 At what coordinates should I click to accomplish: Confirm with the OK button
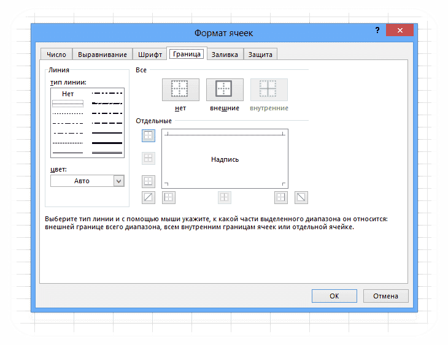tap(334, 296)
